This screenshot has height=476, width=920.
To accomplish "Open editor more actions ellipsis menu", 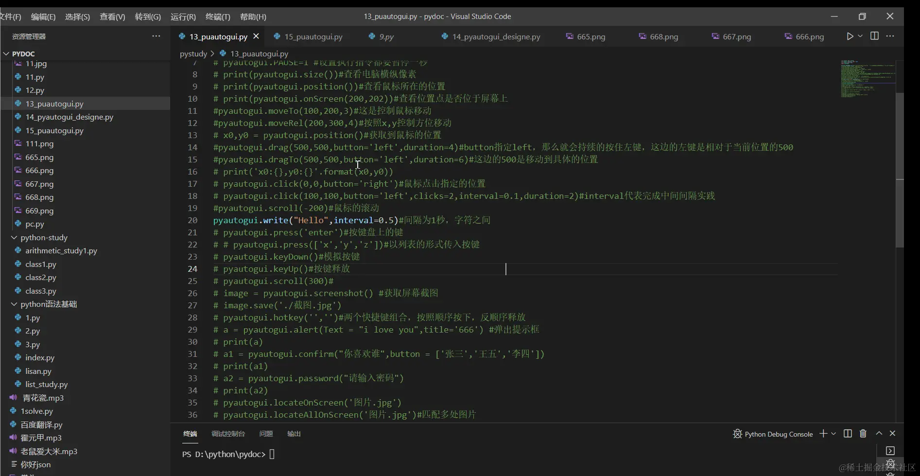I will click(x=890, y=36).
